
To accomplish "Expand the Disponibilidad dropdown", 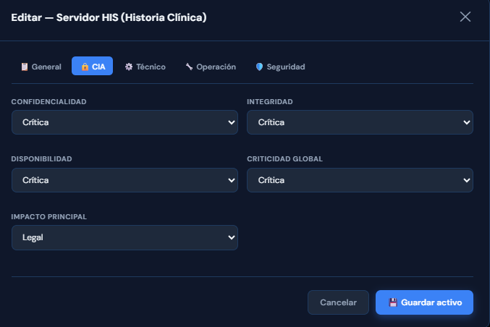I will 124,180.
